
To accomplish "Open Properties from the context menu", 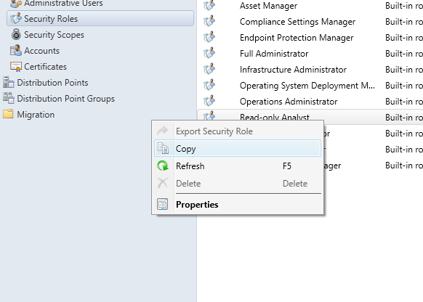I will pyautogui.click(x=238, y=205).
